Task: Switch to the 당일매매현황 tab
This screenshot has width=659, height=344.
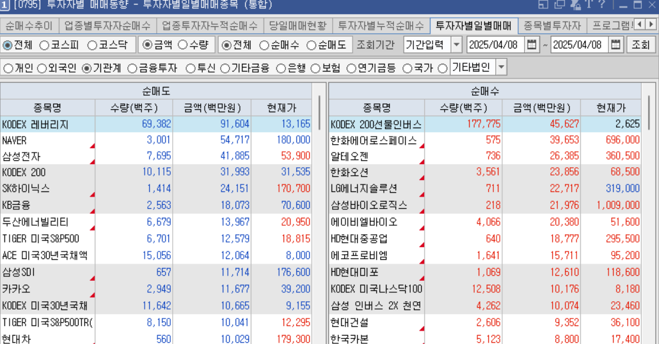Action: (298, 26)
